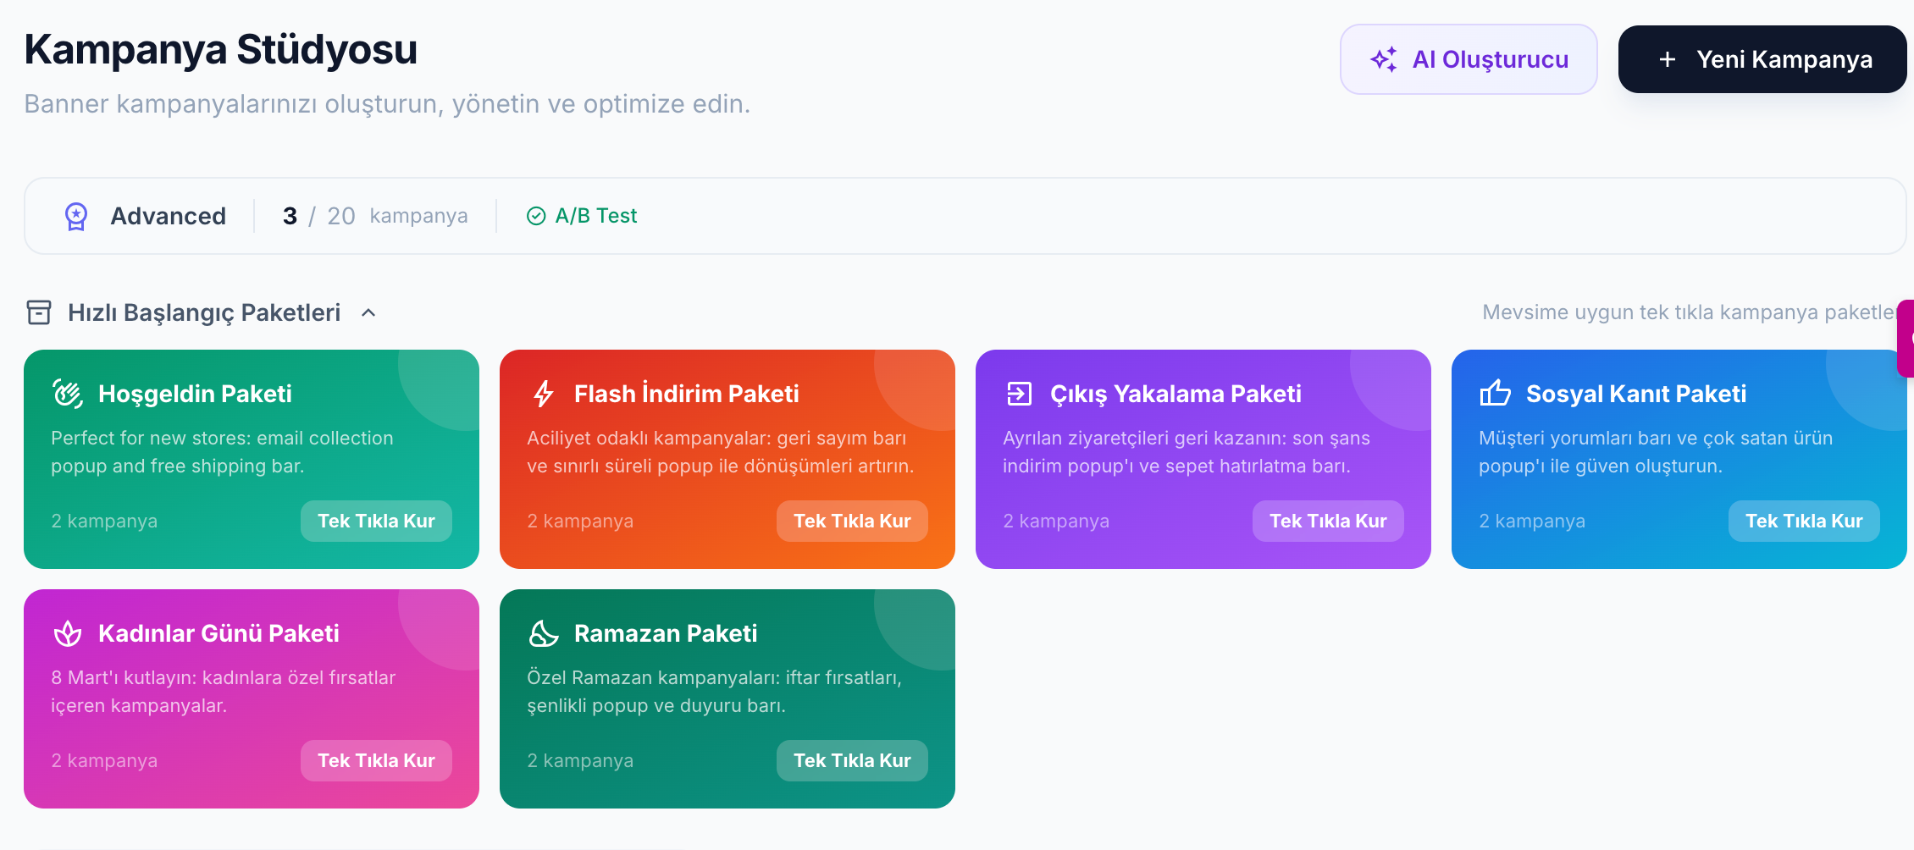Collapse the Hızlı Başlangıç Paketleri section
1914x850 pixels.
click(x=368, y=312)
